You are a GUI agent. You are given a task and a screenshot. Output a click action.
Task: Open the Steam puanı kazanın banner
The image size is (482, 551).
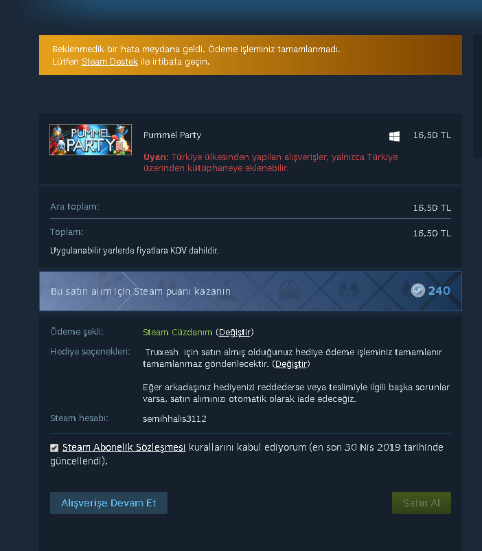click(251, 291)
